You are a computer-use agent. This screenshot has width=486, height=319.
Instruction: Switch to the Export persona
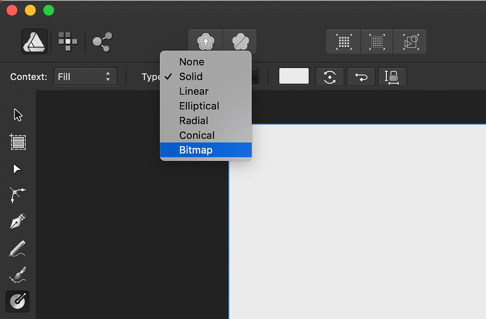[x=103, y=42]
